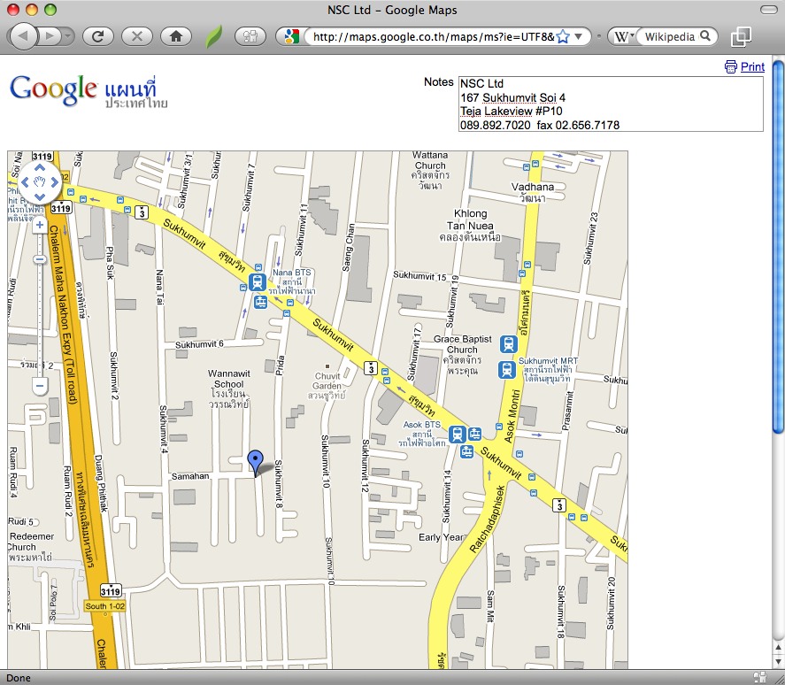The height and width of the screenshot is (685, 785).
Task: Click the status bar corner icon
Action: 760,678
